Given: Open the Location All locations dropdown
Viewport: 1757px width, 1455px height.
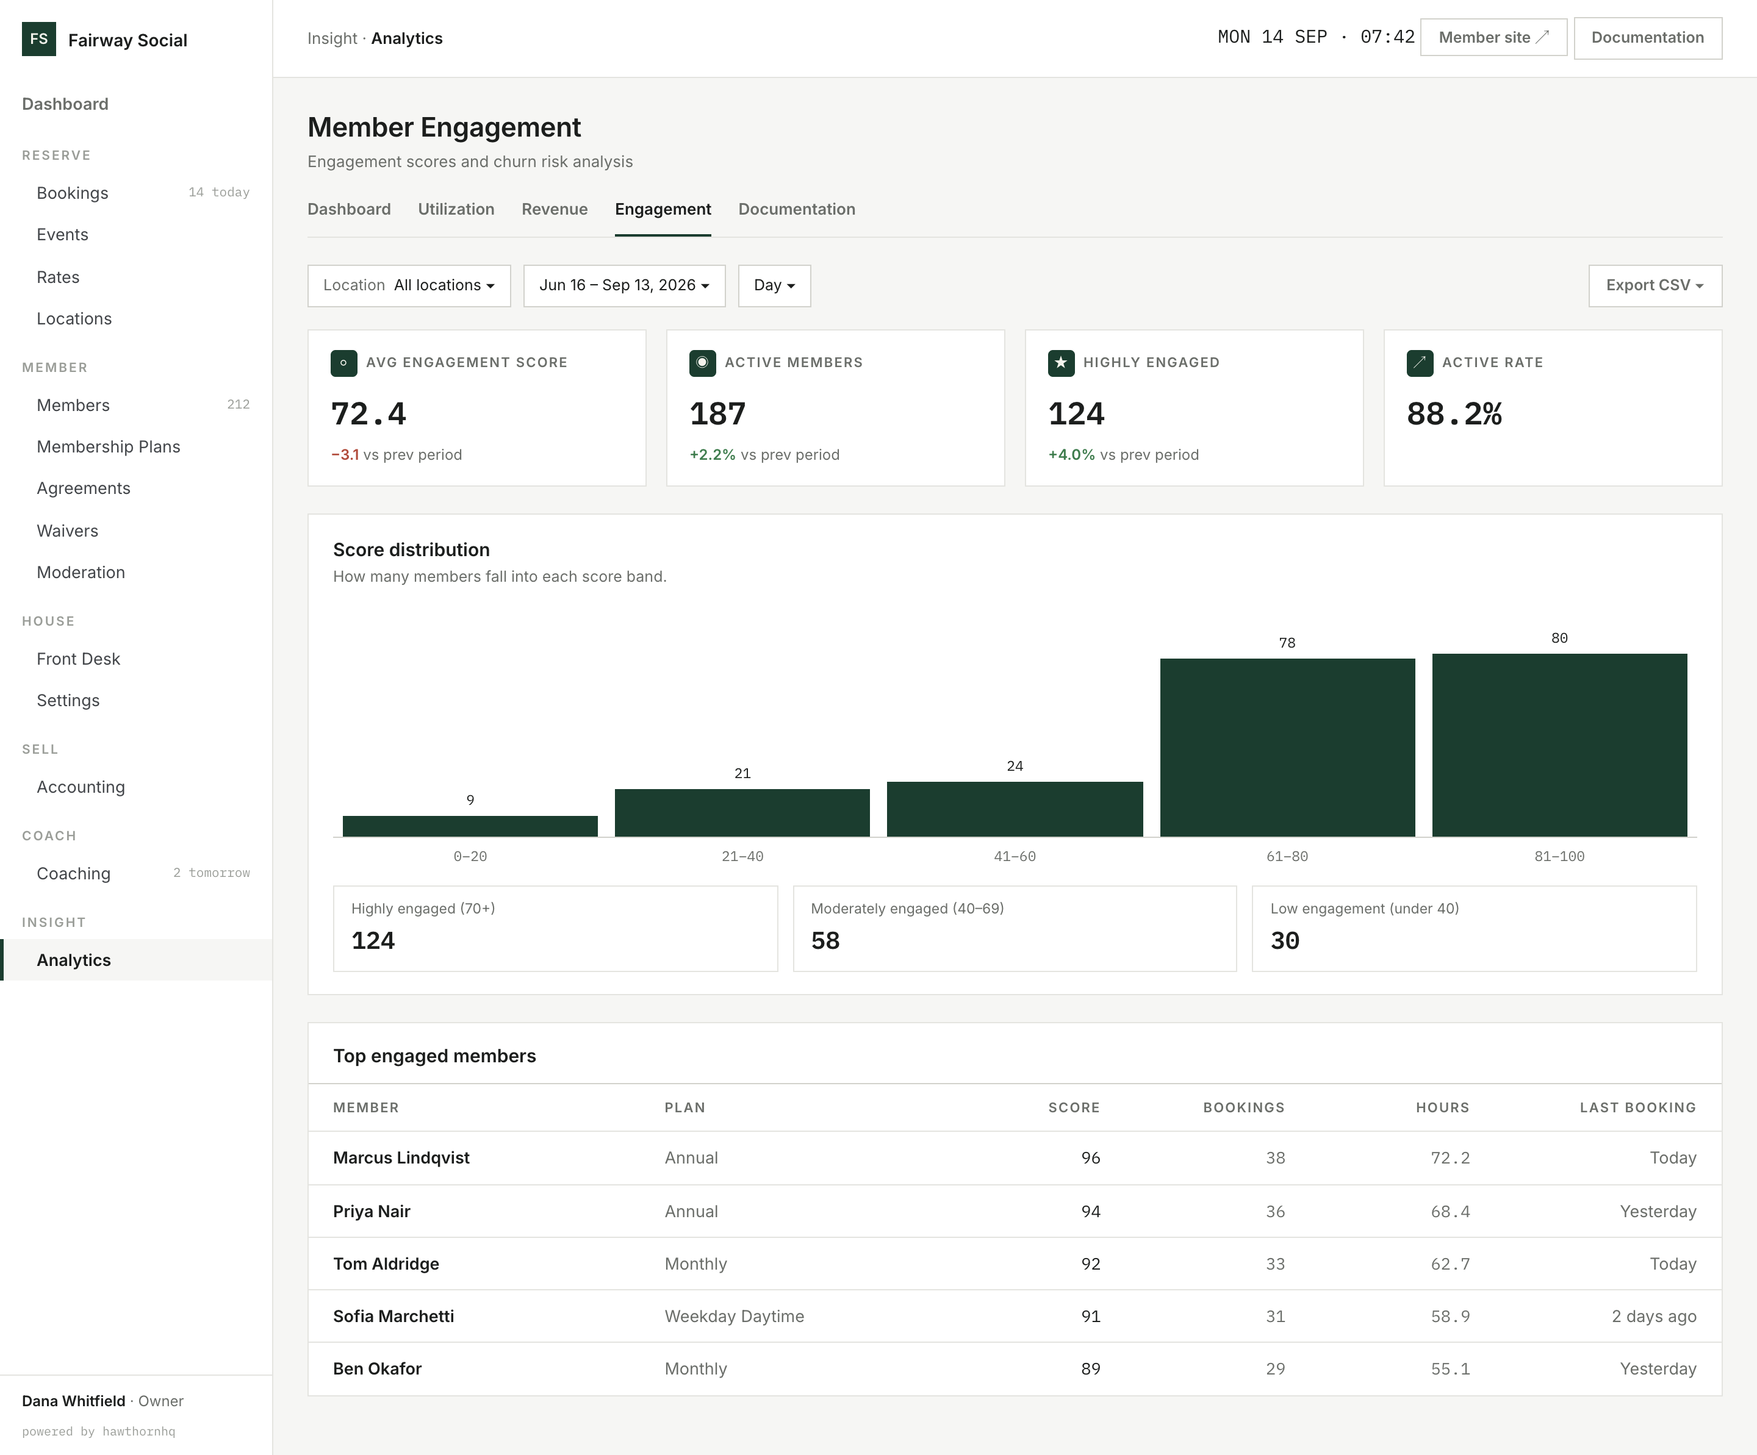Looking at the screenshot, I should pyautogui.click(x=409, y=286).
